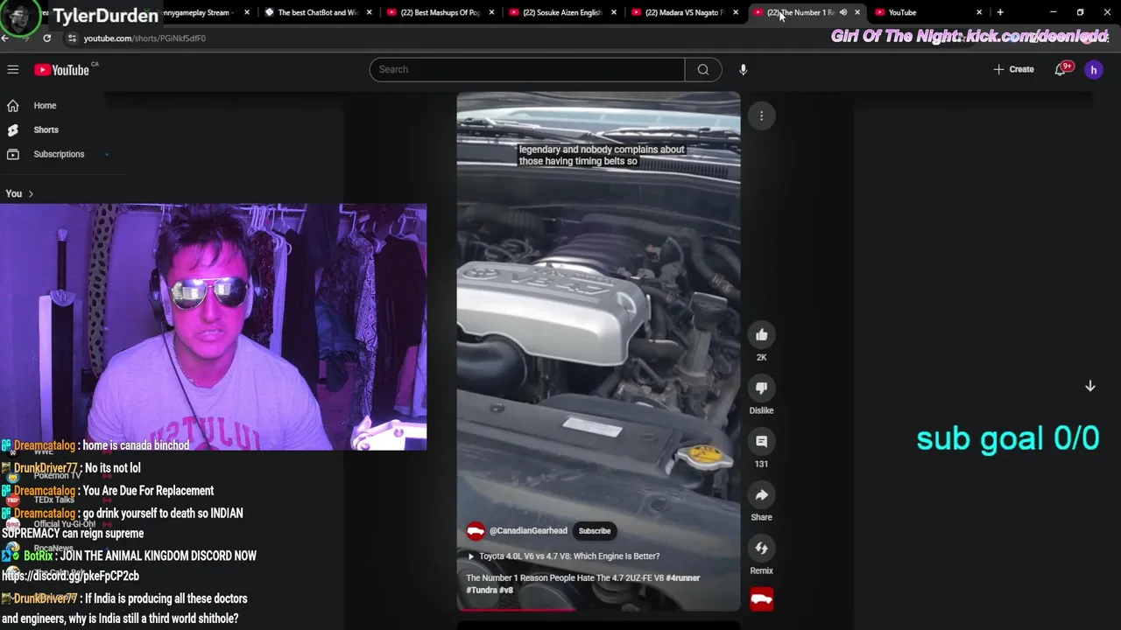
Task: Switch to Madara VS Nagato tab
Action: [684, 12]
